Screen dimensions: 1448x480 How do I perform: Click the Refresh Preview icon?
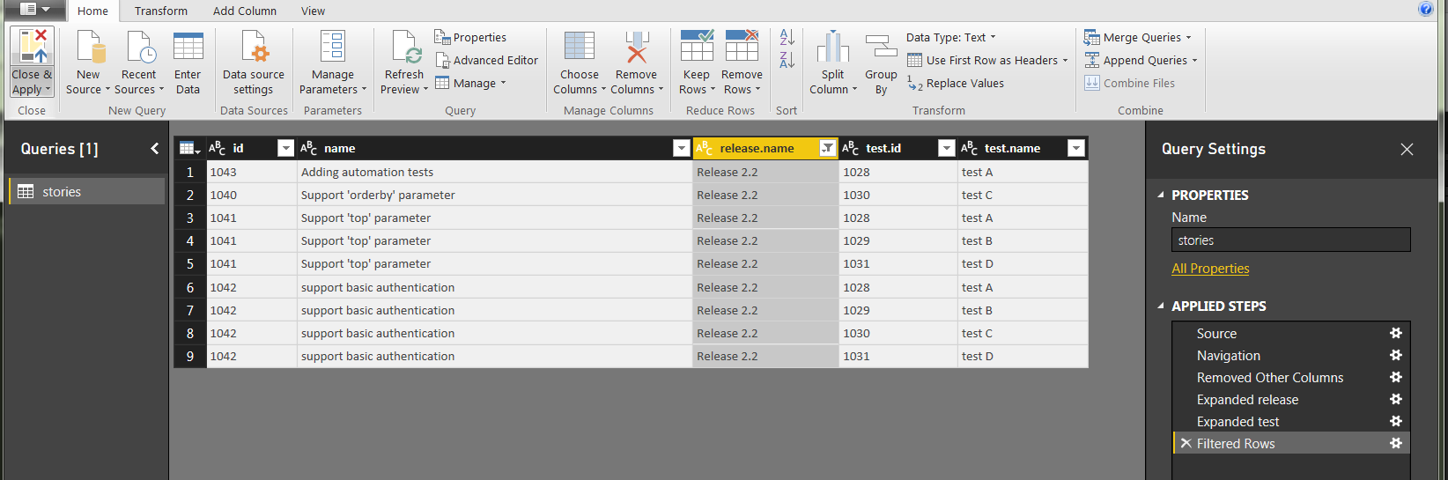point(404,48)
